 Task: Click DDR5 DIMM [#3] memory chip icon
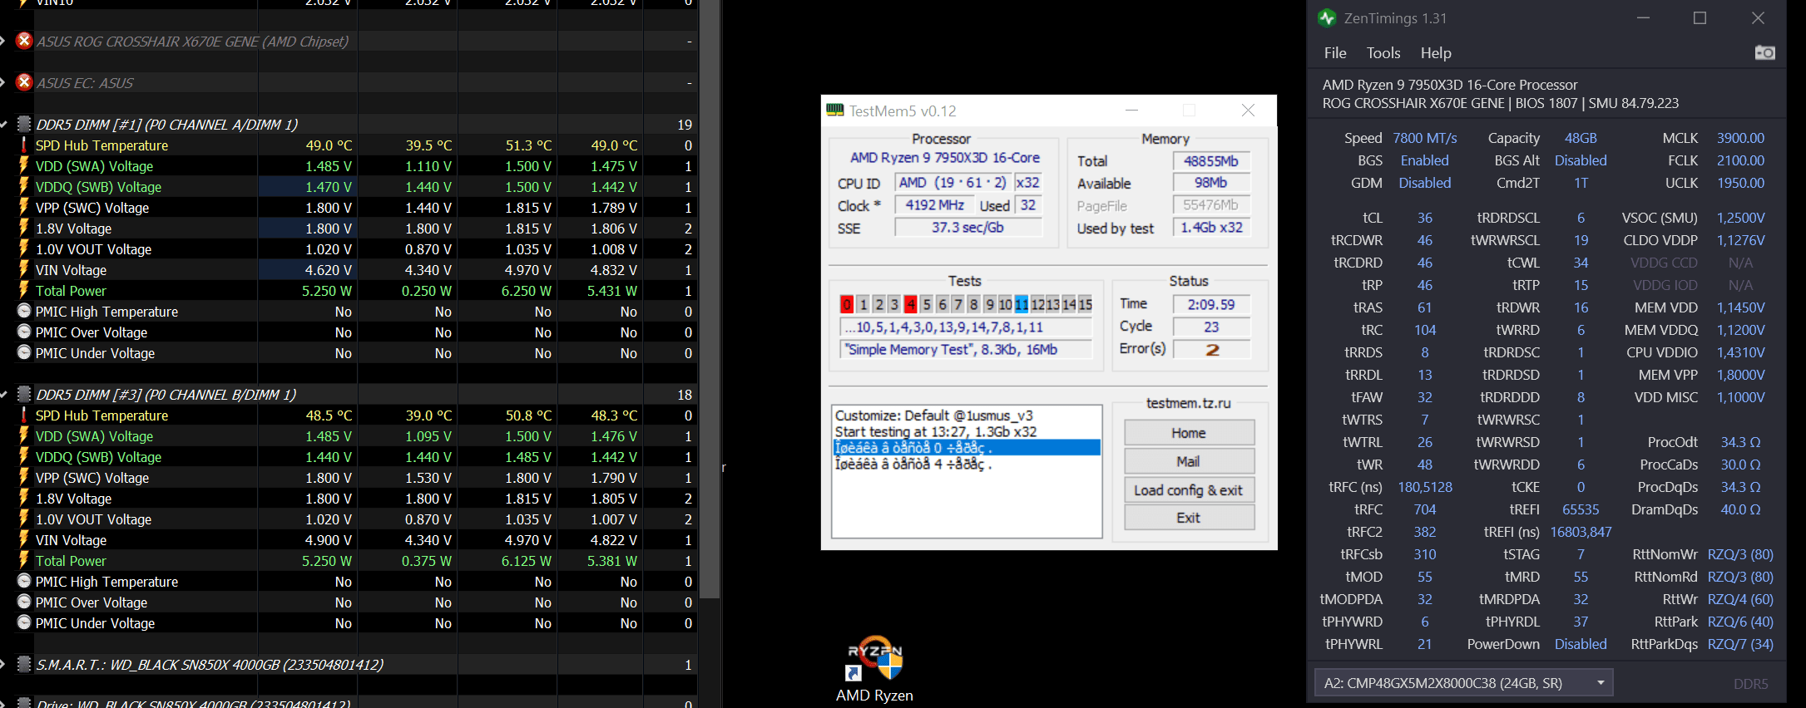click(24, 394)
